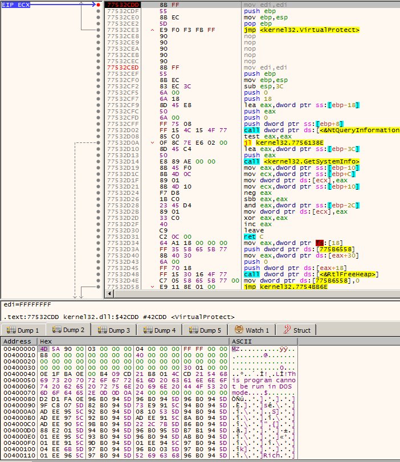Click the disassembly horizontal scrollbar left arrow

109,293
